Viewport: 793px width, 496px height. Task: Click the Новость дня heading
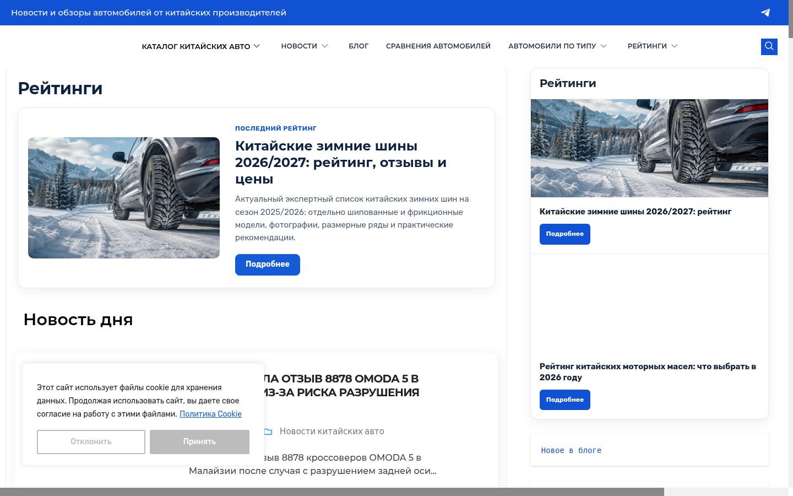point(78,320)
